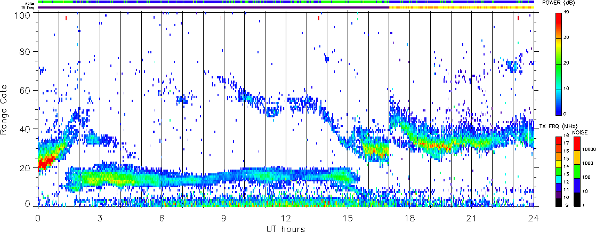The width and height of the screenshot is (596, 232).
Task: Pick the blue swatch in the NOISE legend
Action: click(577, 186)
